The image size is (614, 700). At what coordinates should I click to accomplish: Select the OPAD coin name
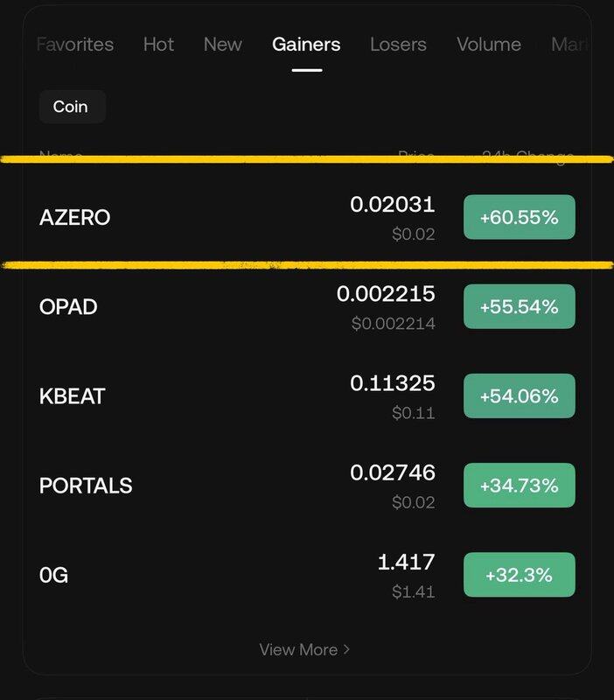point(68,307)
